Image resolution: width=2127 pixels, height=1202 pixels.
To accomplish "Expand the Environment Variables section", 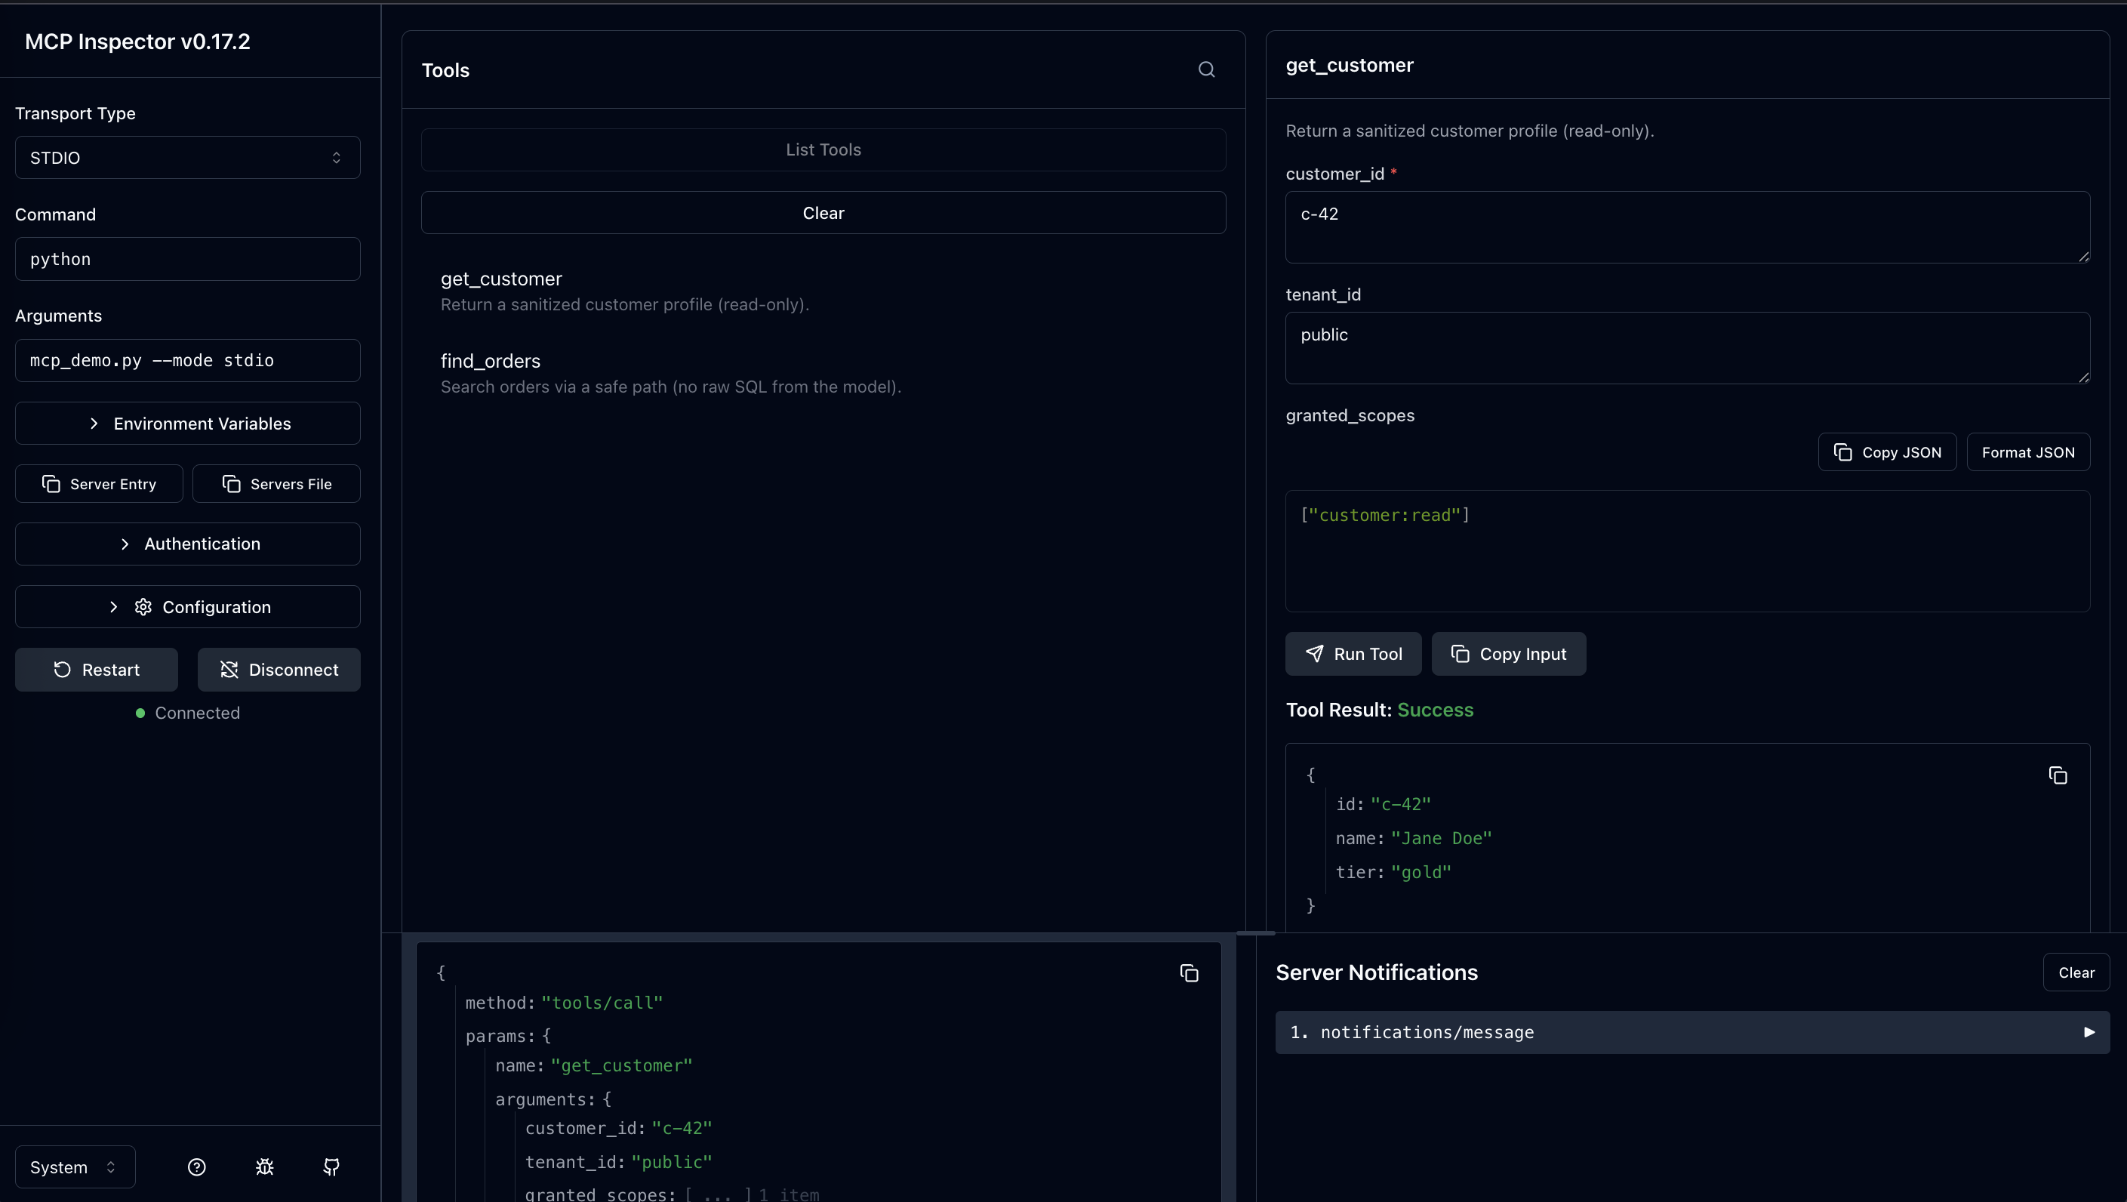I will (187, 423).
